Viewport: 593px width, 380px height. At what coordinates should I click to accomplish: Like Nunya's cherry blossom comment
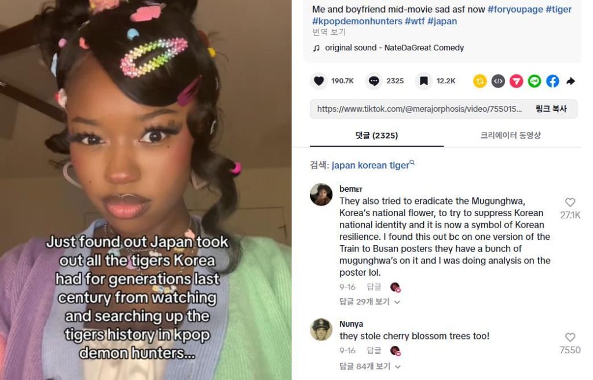(x=570, y=337)
